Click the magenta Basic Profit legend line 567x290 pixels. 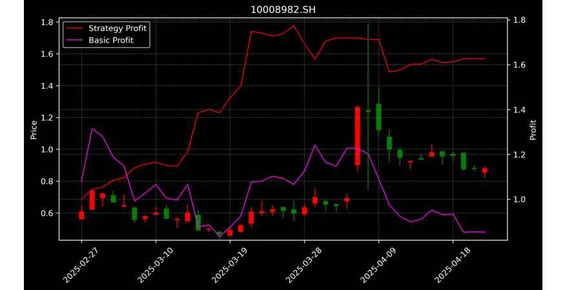[74, 41]
